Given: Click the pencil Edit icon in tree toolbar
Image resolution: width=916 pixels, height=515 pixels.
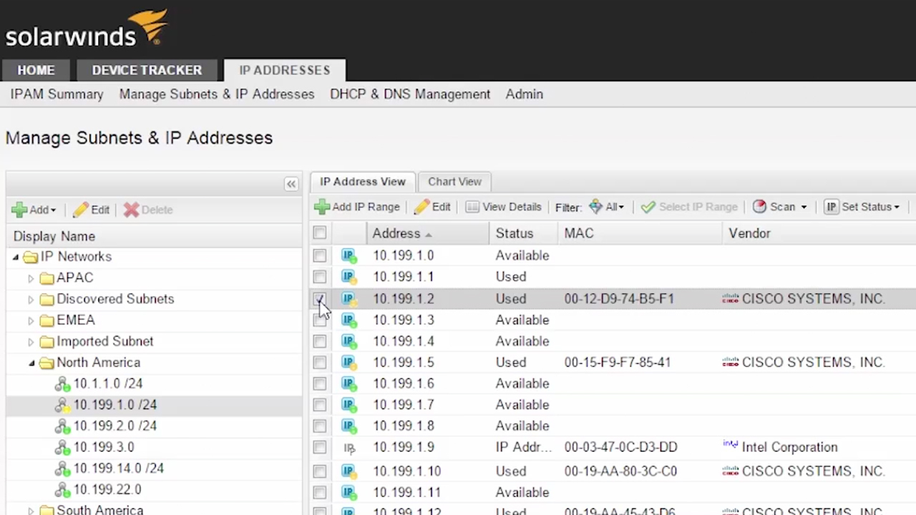Looking at the screenshot, I should coord(80,210).
